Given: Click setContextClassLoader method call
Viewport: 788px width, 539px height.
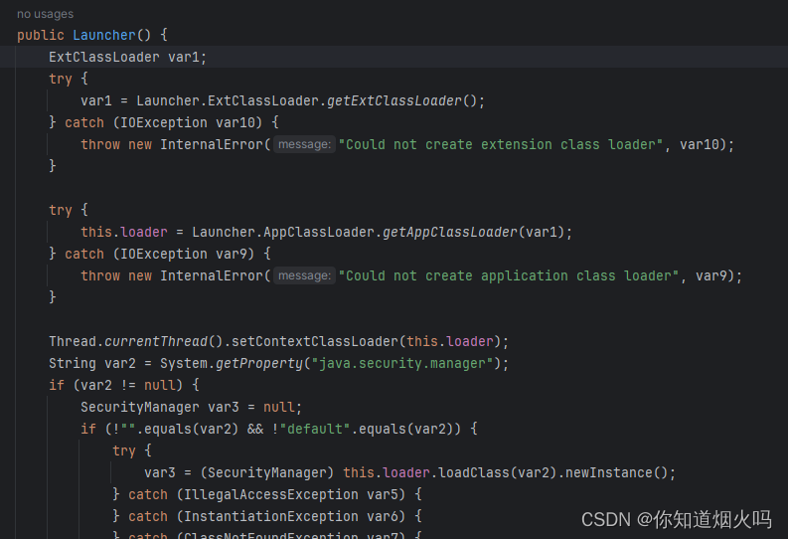Looking at the screenshot, I should [315, 341].
